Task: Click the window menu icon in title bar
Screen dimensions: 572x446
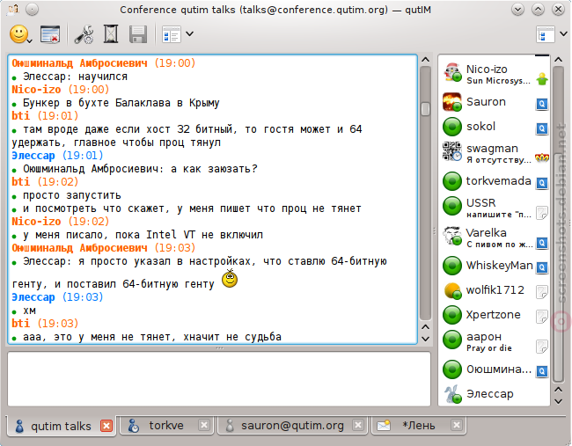Action: point(13,9)
